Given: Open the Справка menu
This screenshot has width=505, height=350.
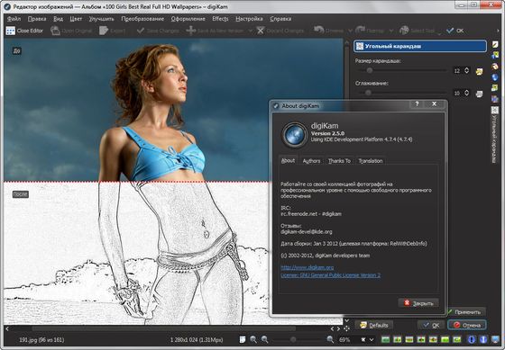Looking at the screenshot, I should [280, 19].
